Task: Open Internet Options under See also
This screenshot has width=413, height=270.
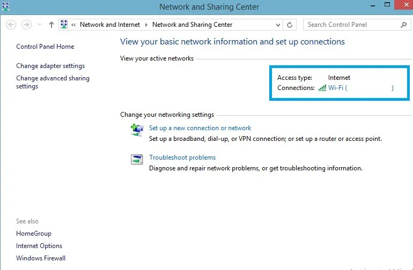Action: coord(39,246)
